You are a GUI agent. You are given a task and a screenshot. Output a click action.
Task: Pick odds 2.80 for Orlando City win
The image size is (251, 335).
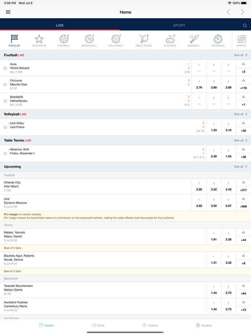(x=199, y=187)
